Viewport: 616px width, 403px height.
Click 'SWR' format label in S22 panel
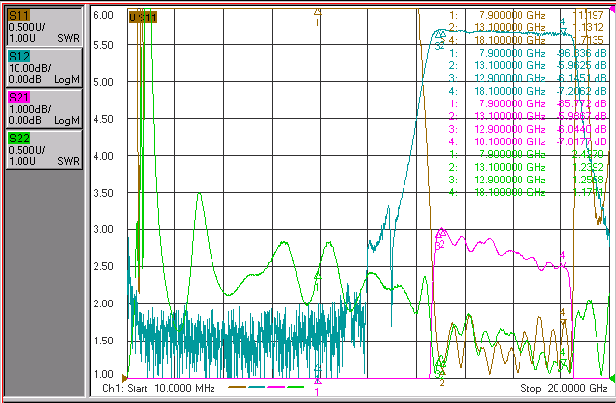(69, 161)
